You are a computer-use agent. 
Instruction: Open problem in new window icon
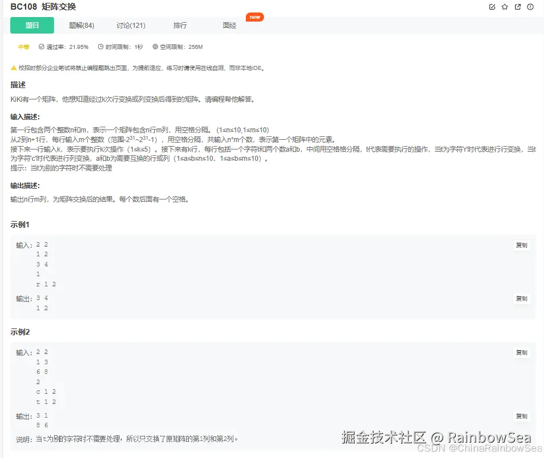point(518,6)
